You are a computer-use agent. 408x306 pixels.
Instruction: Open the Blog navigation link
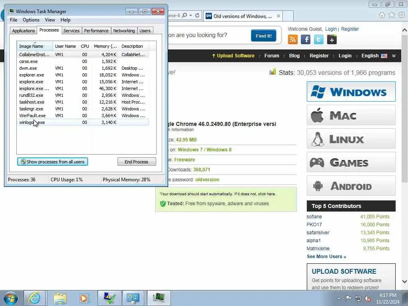294,56
